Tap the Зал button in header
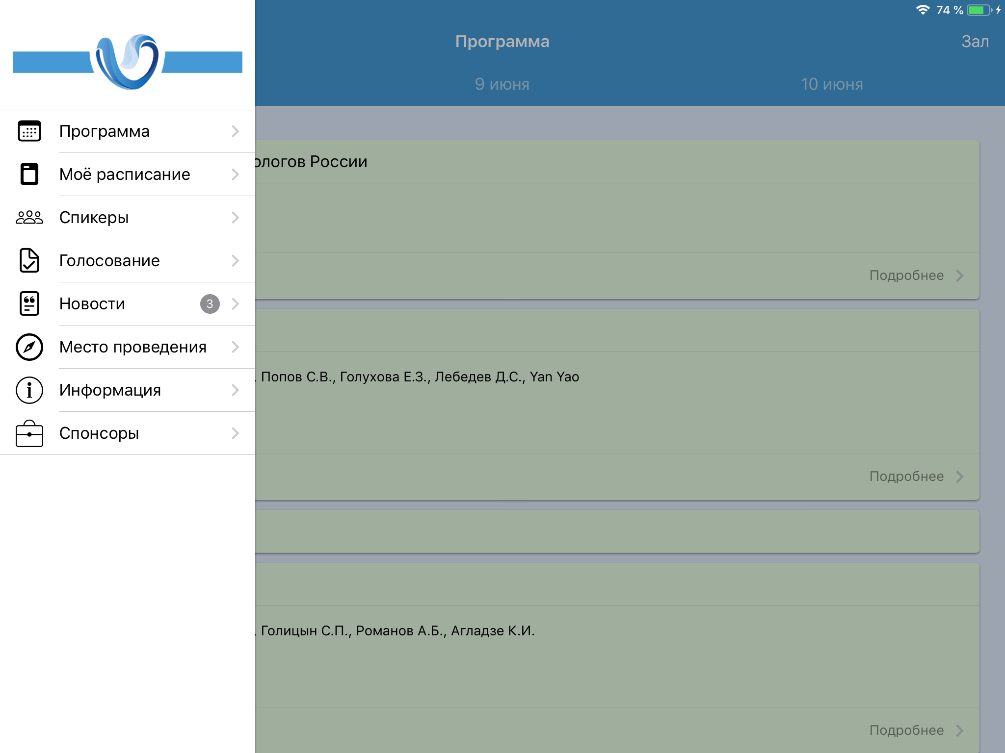Screen dimensions: 1005x753 point(975,42)
